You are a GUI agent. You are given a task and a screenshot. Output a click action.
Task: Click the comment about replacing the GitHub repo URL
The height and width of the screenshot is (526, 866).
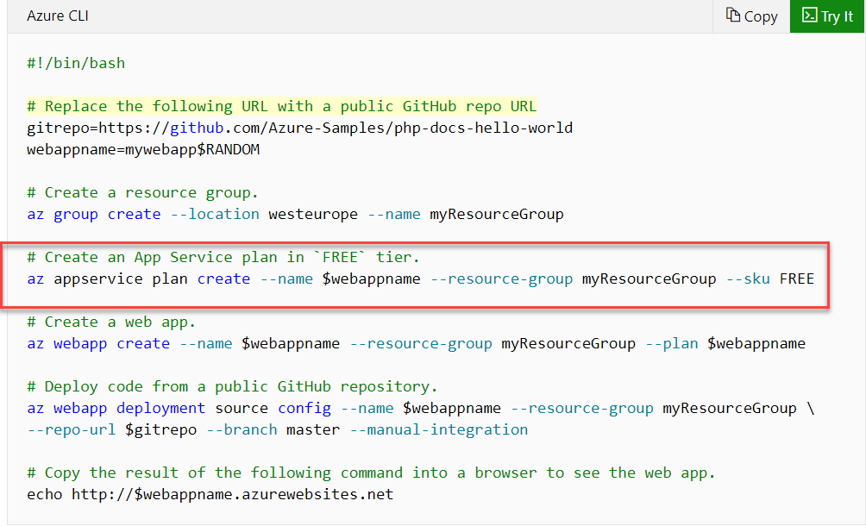click(x=282, y=106)
